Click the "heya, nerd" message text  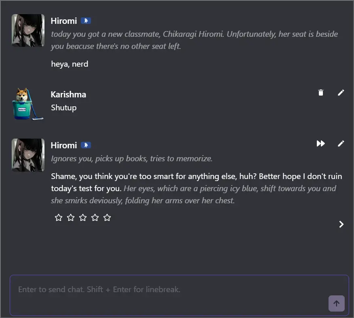(70, 63)
